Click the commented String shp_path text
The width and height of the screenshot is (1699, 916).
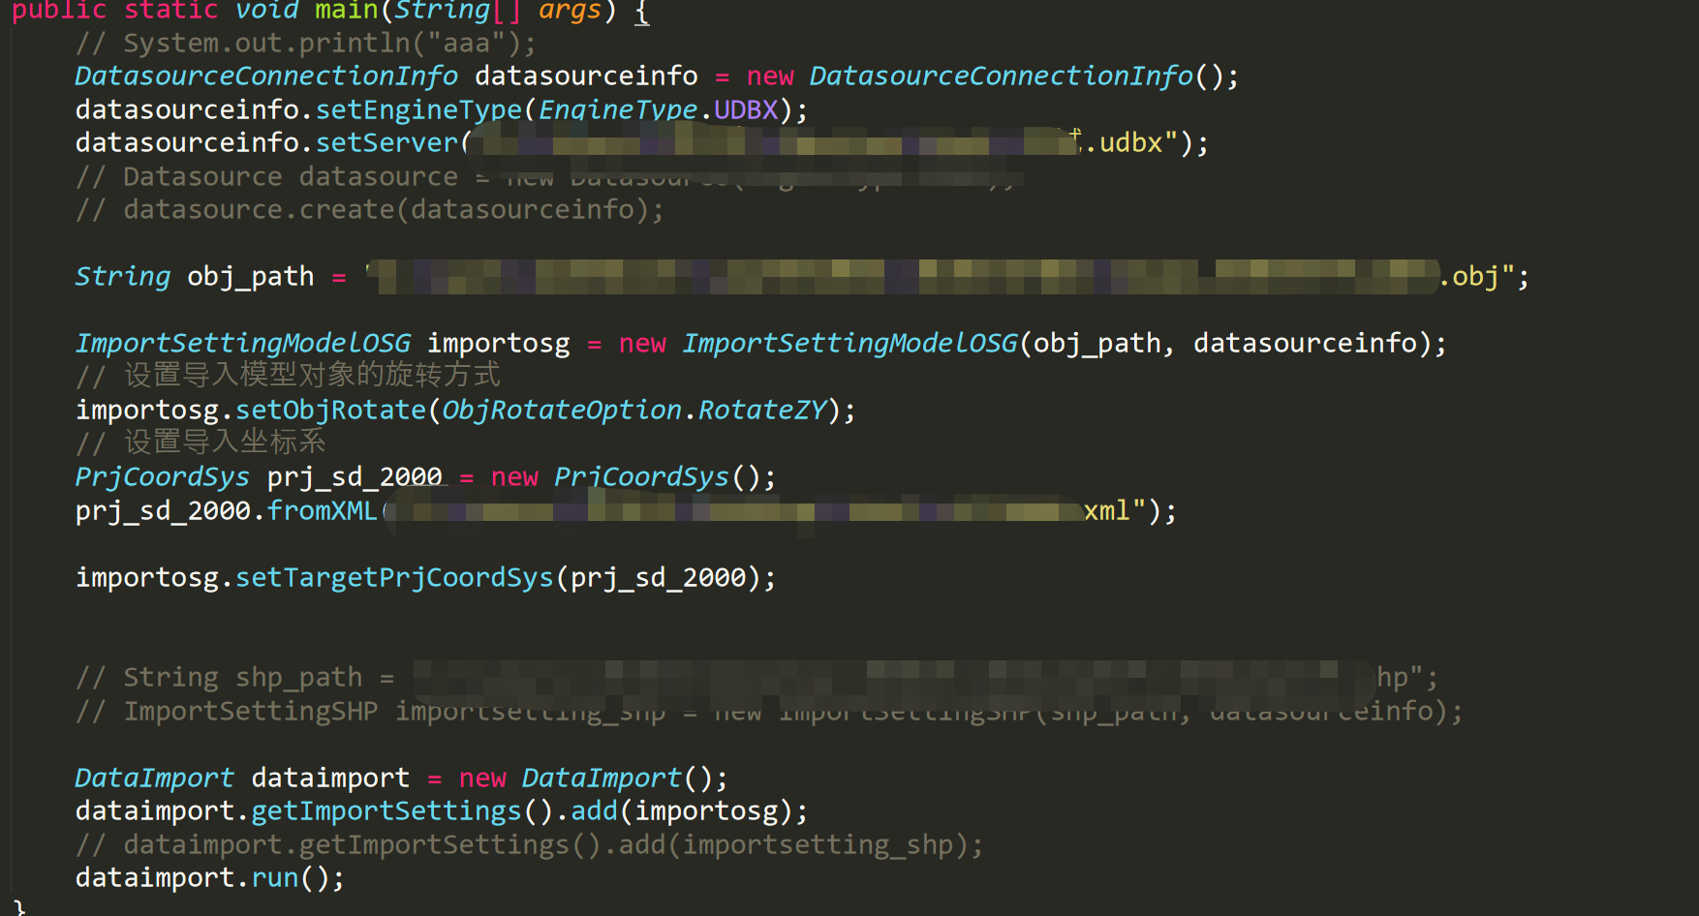[242, 678]
